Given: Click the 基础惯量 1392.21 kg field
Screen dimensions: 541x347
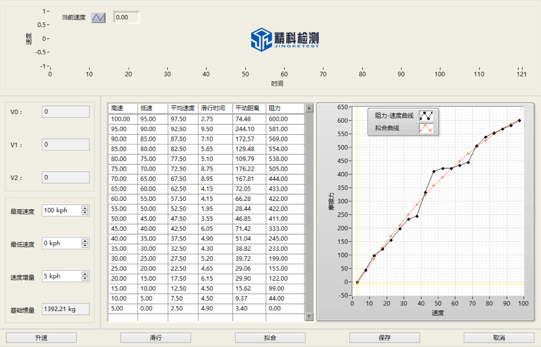Looking at the screenshot, I should pos(66,309).
